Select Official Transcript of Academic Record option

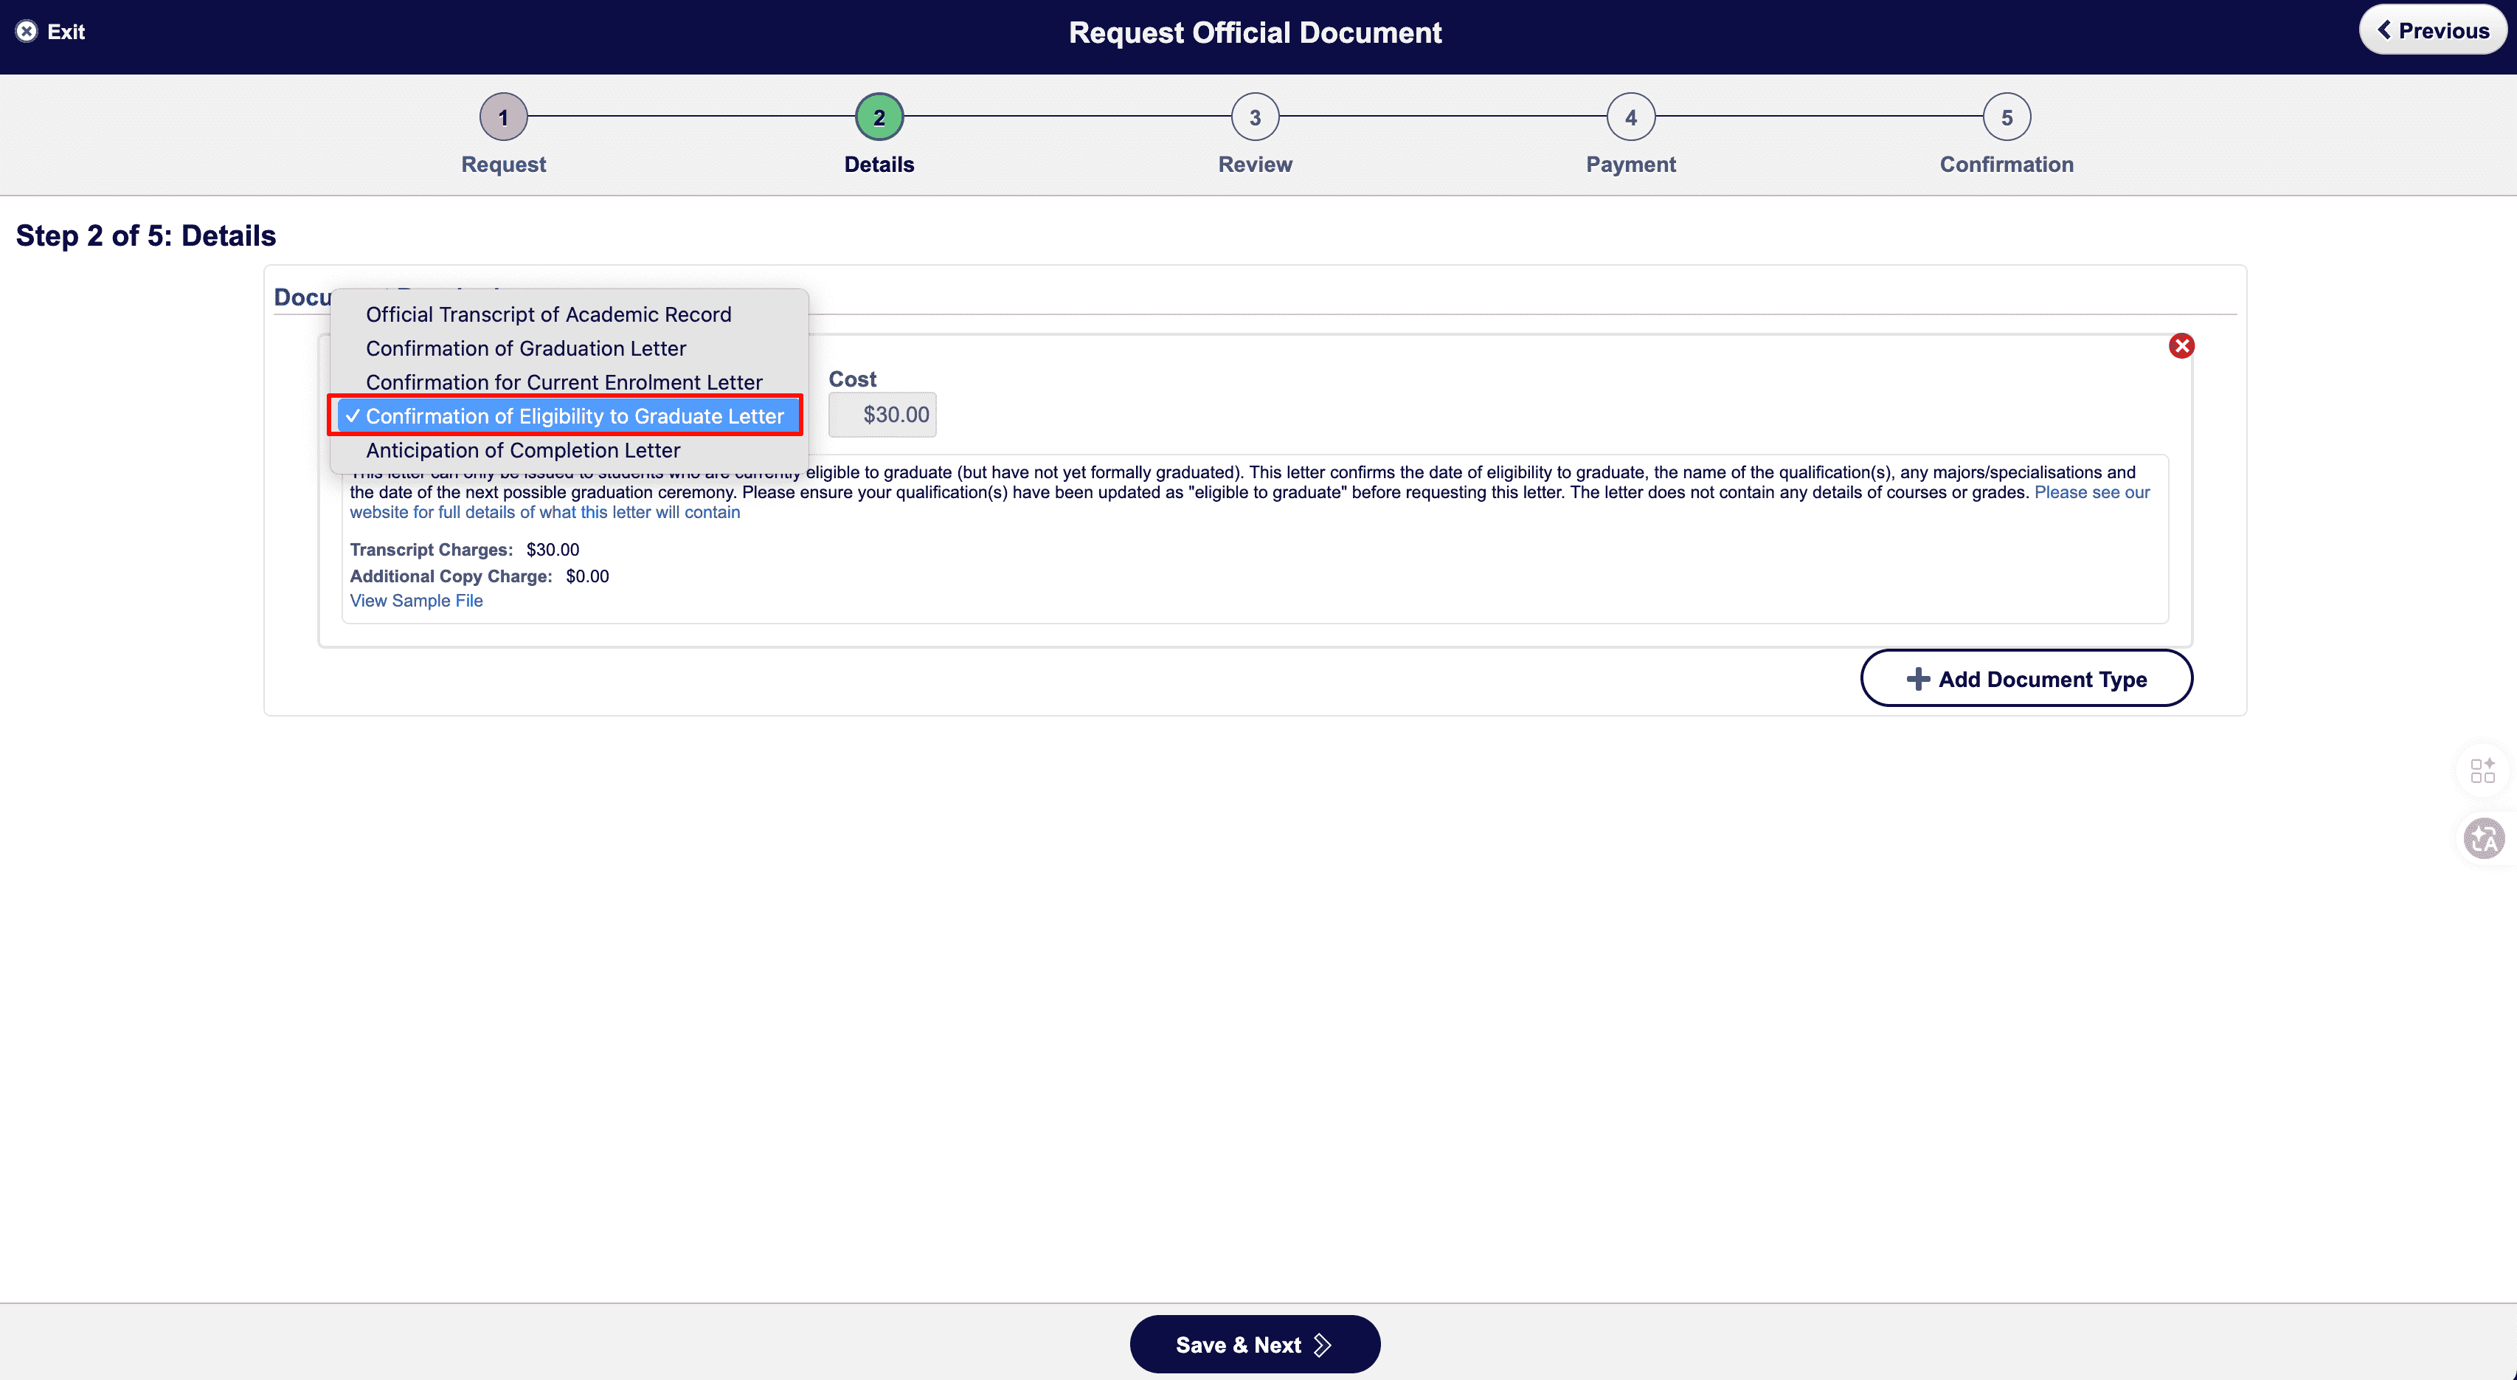pyautogui.click(x=548, y=314)
